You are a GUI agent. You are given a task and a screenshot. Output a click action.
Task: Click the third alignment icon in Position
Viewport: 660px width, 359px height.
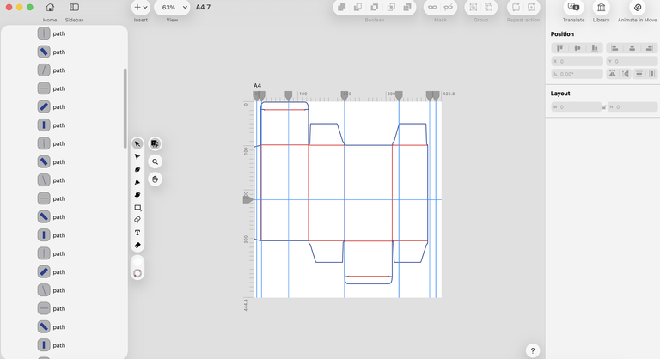595,48
